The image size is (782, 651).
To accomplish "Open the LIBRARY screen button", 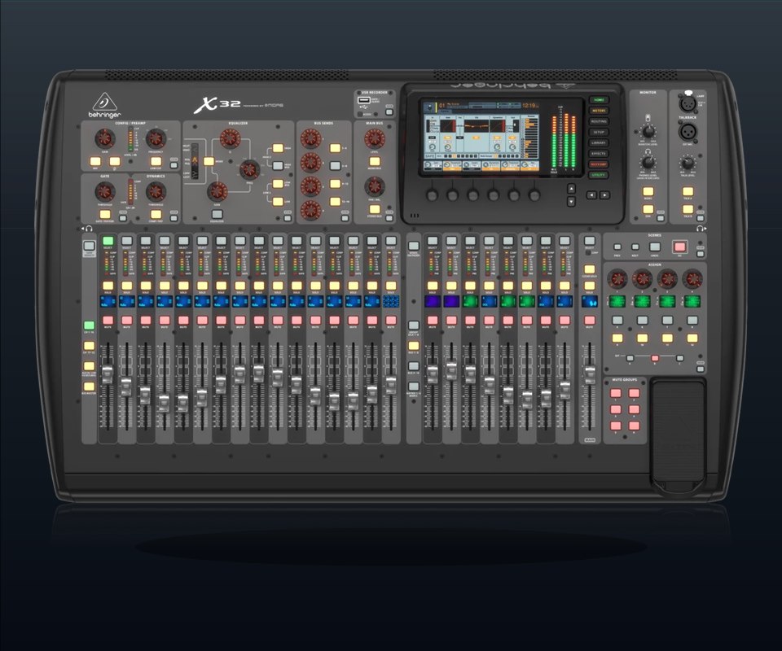I will [599, 143].
